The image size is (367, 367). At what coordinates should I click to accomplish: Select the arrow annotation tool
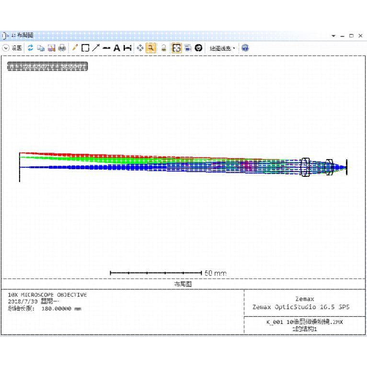96,48
